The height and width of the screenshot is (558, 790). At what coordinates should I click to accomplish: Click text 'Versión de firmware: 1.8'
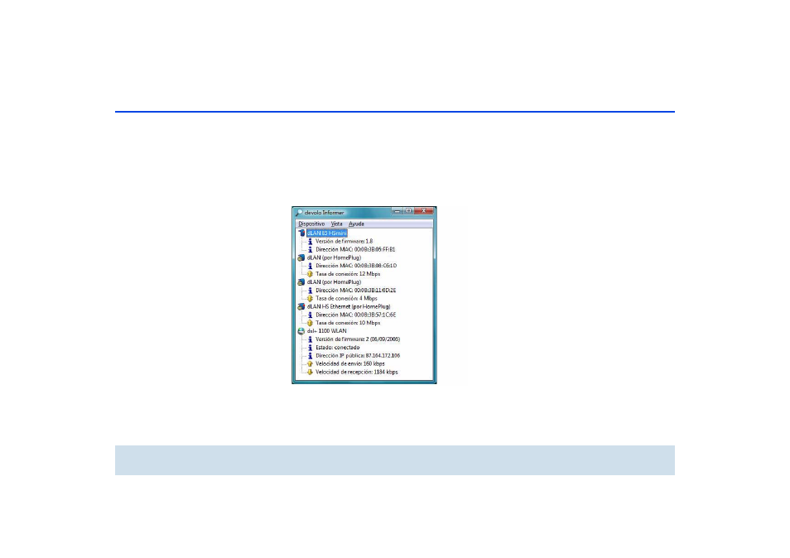tap(344, 241)
